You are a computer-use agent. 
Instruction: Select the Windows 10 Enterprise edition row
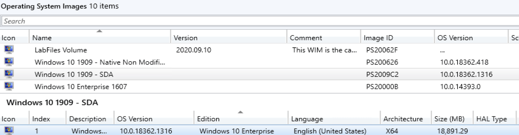pyautogui.click(x=237, y=131)
